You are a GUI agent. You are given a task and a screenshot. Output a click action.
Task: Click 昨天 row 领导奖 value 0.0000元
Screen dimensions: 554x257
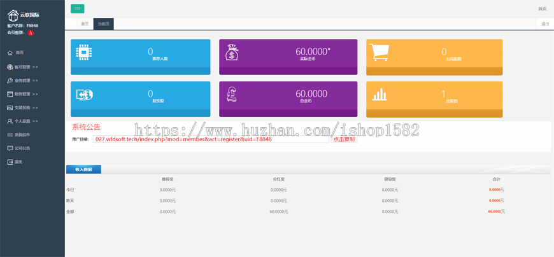[390, 200]
